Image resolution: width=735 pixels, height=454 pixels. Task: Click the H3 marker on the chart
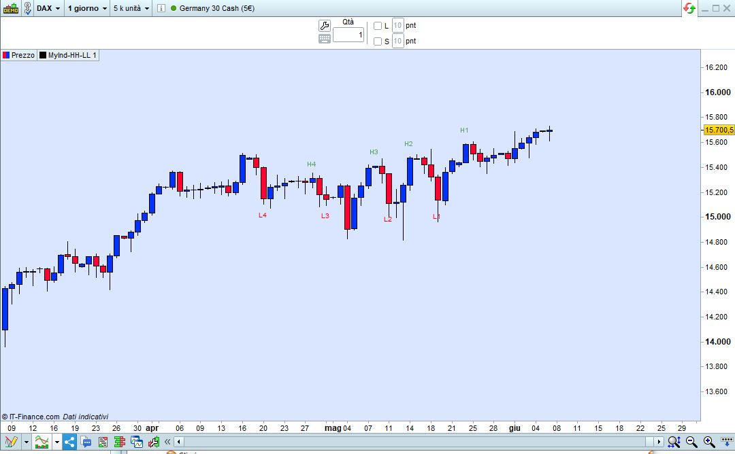[374, 152]
